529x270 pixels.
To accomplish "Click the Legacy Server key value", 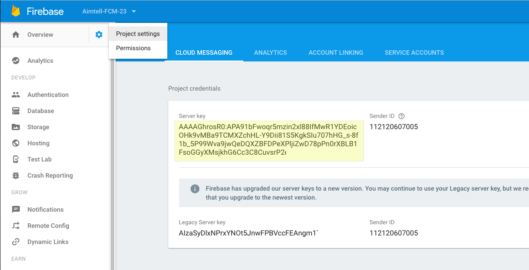I will (x=249, y=233).
